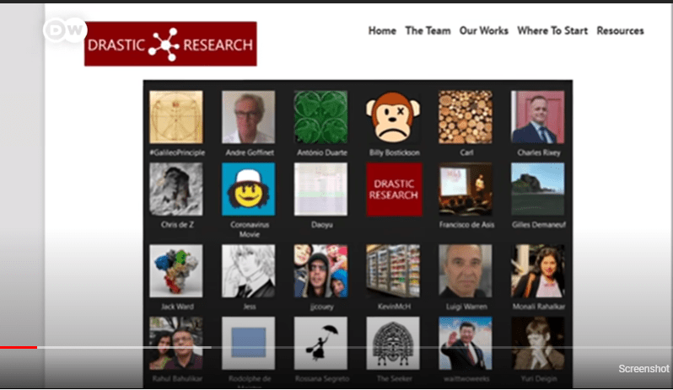Image resolution: width=673 pixels, height=390 pixels.
Task: Click Luigi Warren's profile photo
Action: pos(466,271)
